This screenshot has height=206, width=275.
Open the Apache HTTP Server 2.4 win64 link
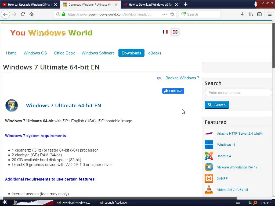click(x=240, y=134)
